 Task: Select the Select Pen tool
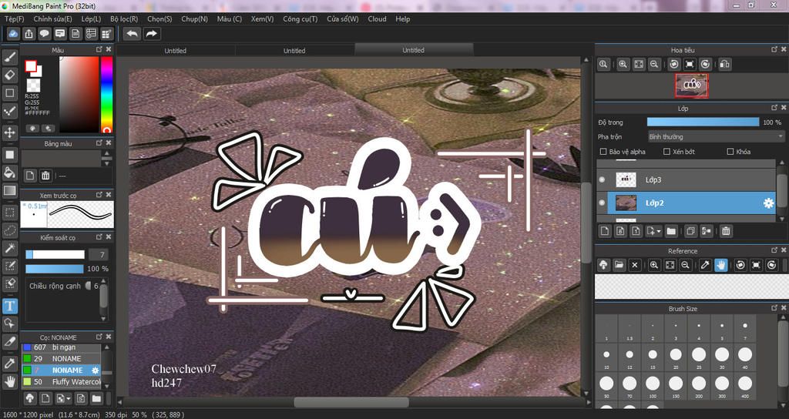(9, 266)
